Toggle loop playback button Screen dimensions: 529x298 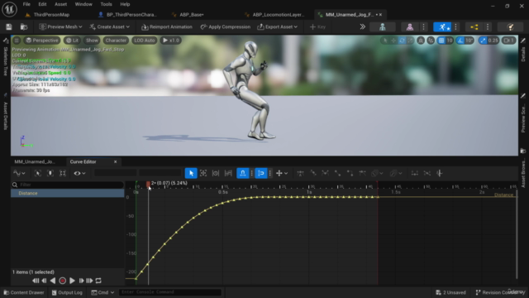pos(98,281)
